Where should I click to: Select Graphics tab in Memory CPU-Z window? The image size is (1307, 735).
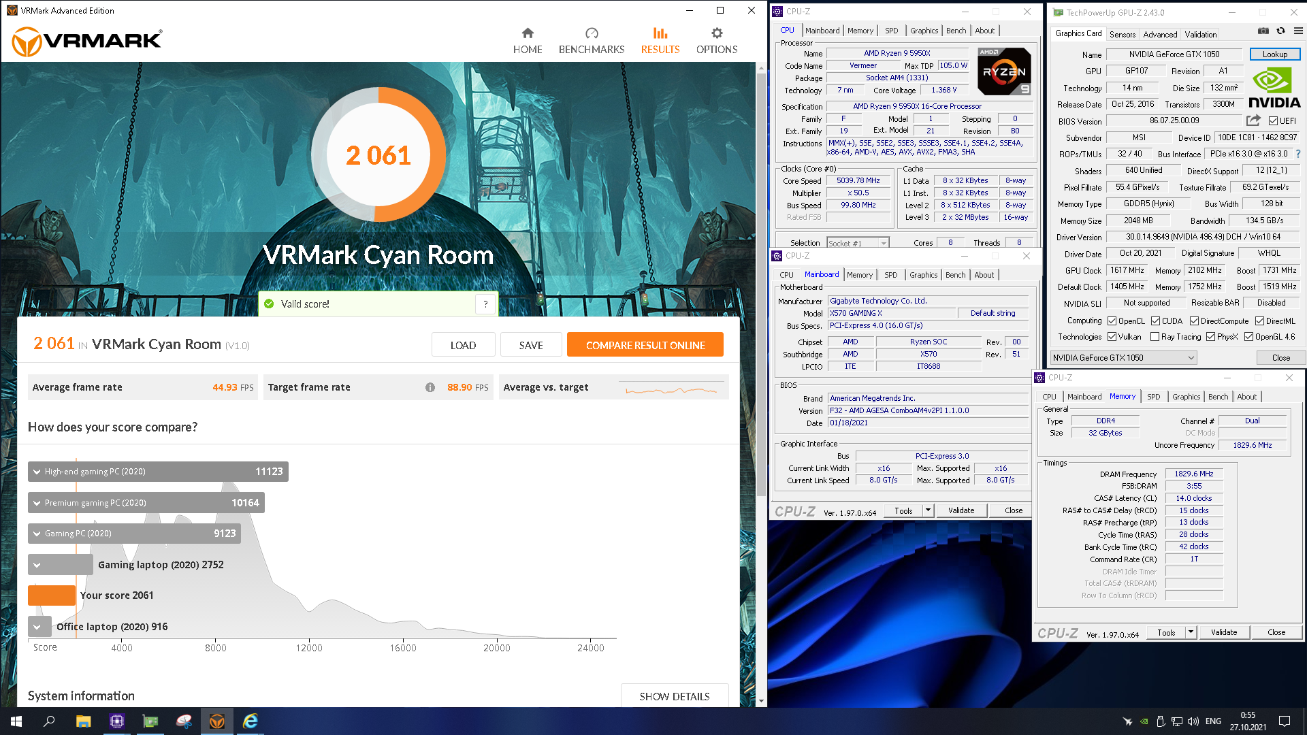click(x=1187, y=397)
